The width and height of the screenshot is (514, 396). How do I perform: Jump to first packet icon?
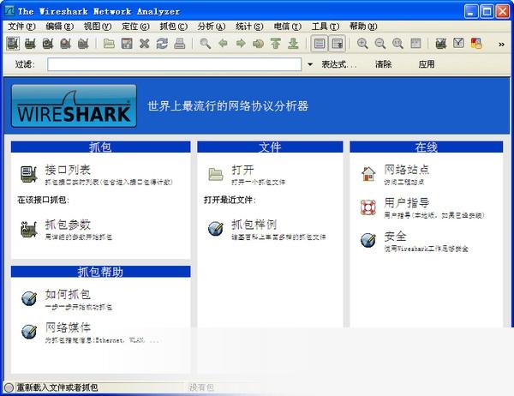pos(276,44)
